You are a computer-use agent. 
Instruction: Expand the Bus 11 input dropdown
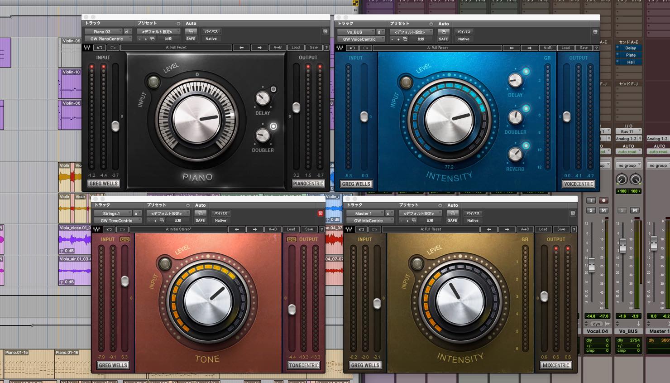pyautogui.click(x=629, y=131)
